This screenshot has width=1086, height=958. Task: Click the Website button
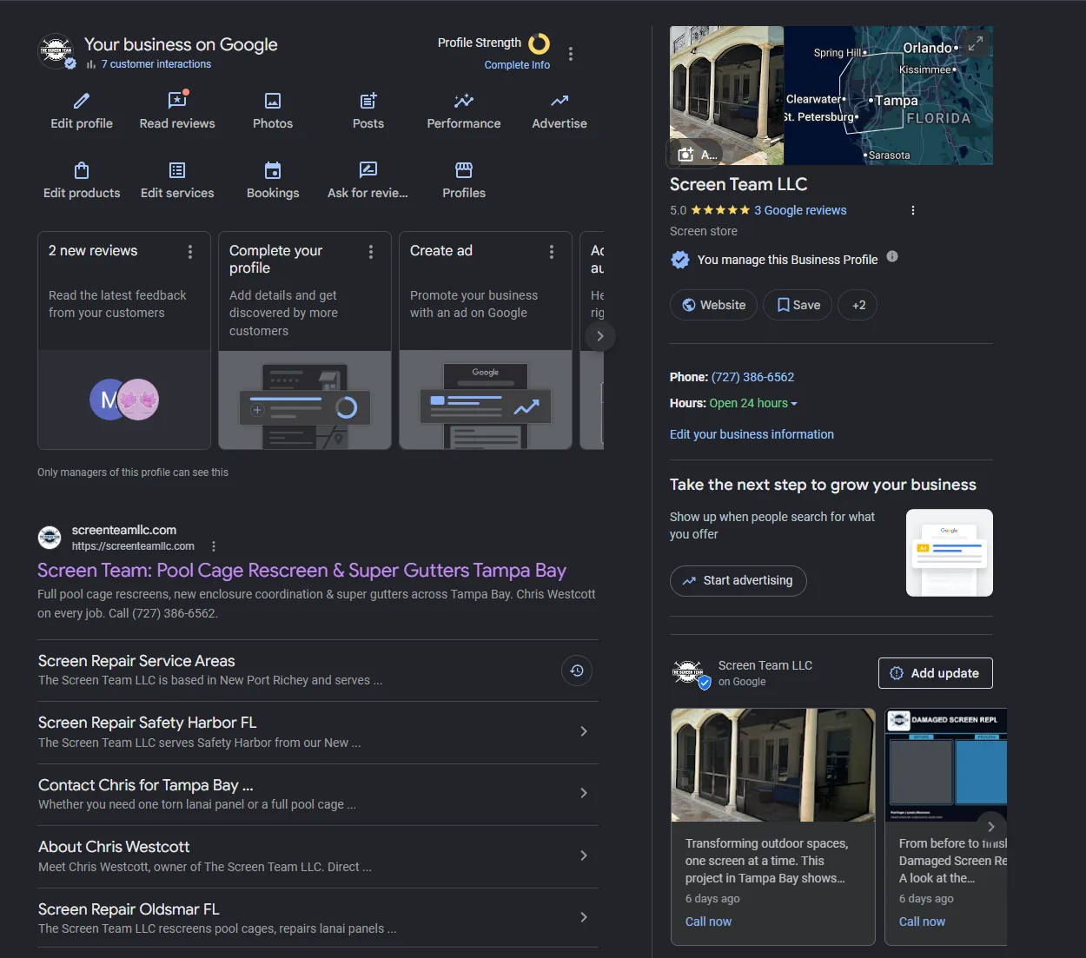click(x=713, y=305)
